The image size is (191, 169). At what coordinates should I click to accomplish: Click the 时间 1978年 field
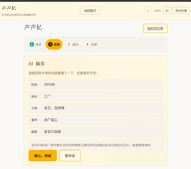pyautogui.click(x=96, y=85)
